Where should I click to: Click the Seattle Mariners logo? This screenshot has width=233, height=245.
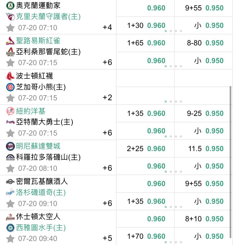pos(10,228)
